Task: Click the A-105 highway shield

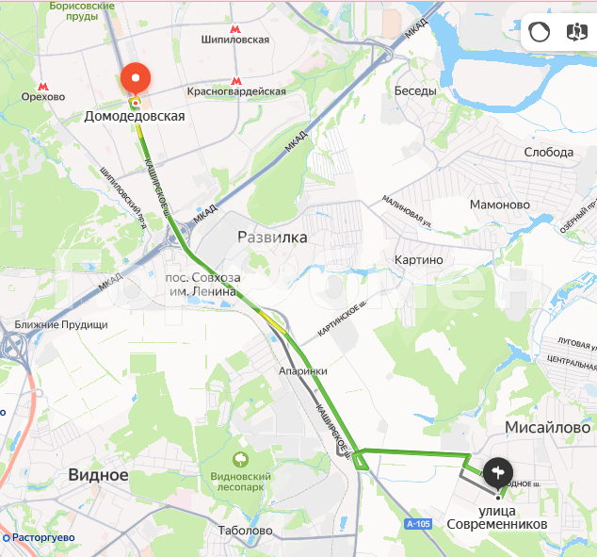Action: pyautogui.click(x=418, y=524)
